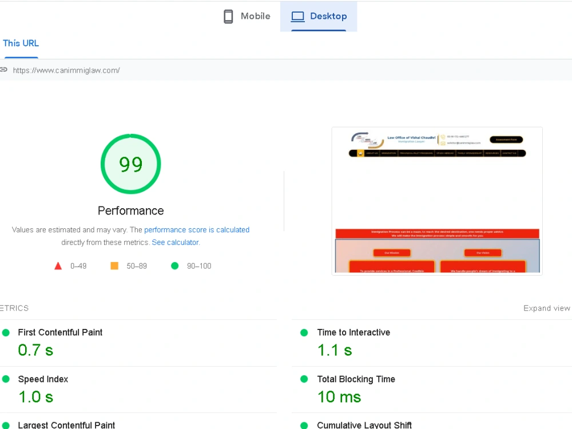The height and width of the screenshot is (429, 572).
Task: Click the 1.1 s value
Action: point(335,350)
